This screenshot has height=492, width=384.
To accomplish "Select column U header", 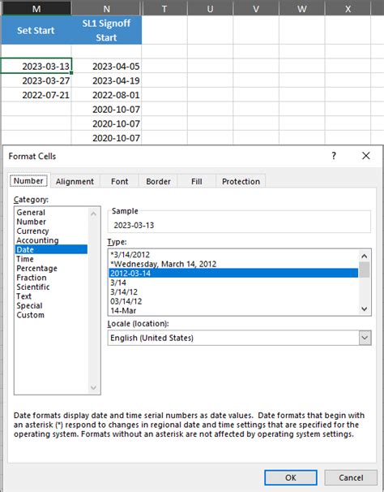I will 210,8.
